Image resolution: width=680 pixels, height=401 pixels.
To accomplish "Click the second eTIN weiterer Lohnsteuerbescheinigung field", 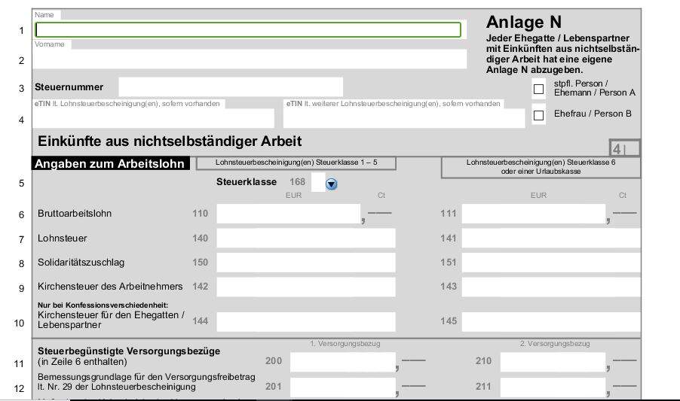I will (x=403, y=119).
